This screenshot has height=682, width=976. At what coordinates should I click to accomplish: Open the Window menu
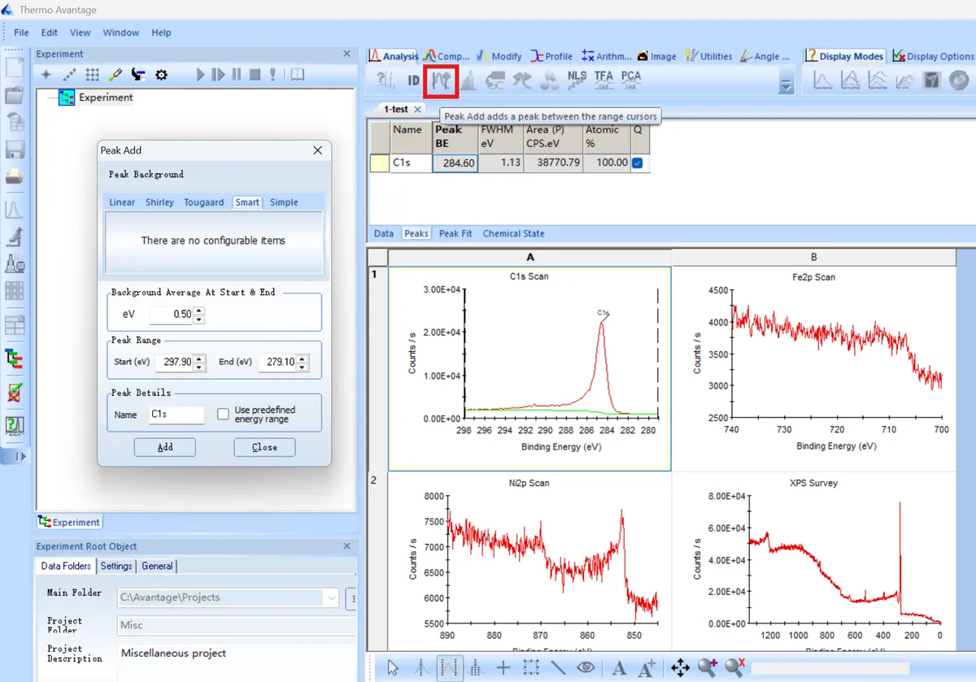[x=120, y=33]
